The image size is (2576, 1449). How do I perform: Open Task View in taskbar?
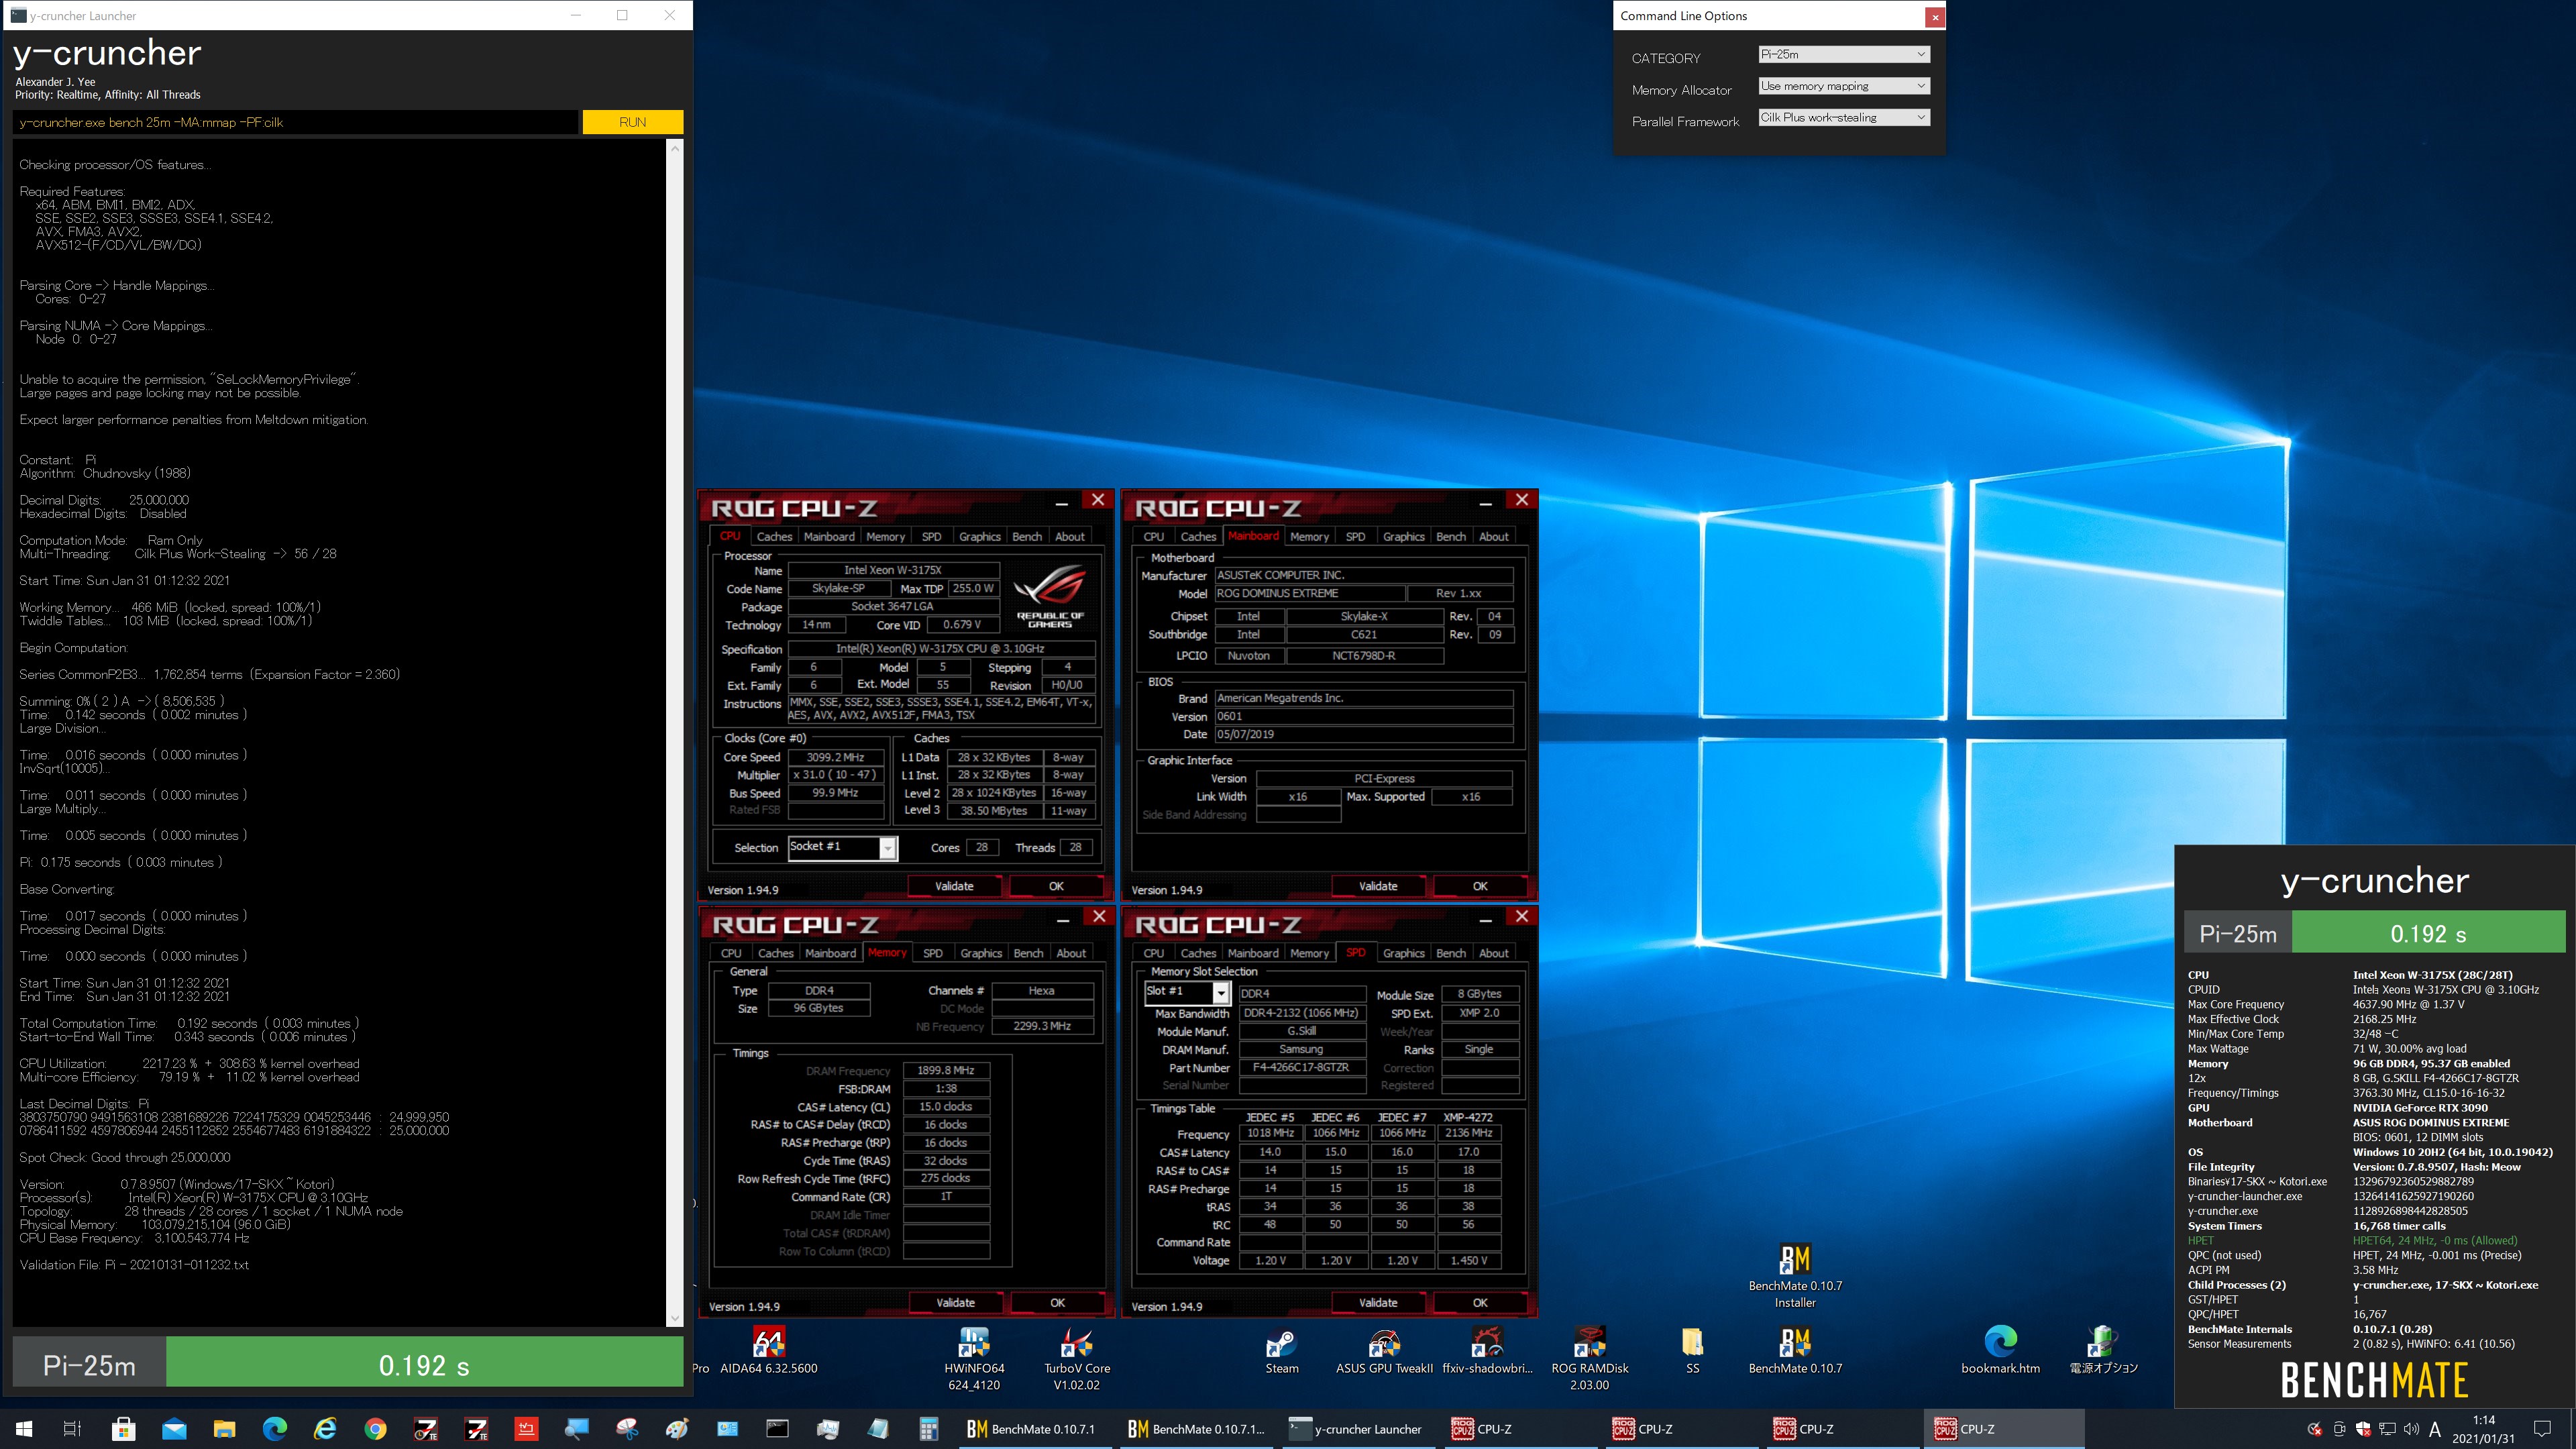[72, 1429]
